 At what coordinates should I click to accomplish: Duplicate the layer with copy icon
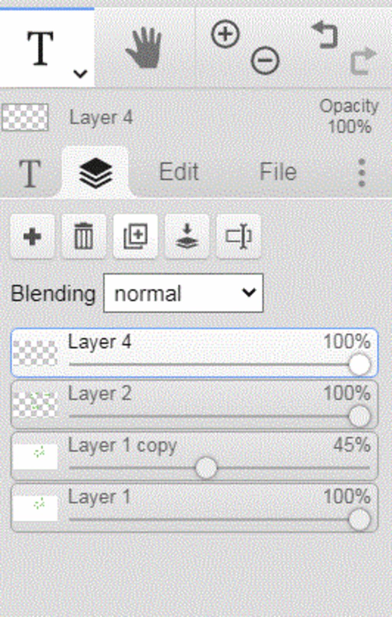click(135, 236)
